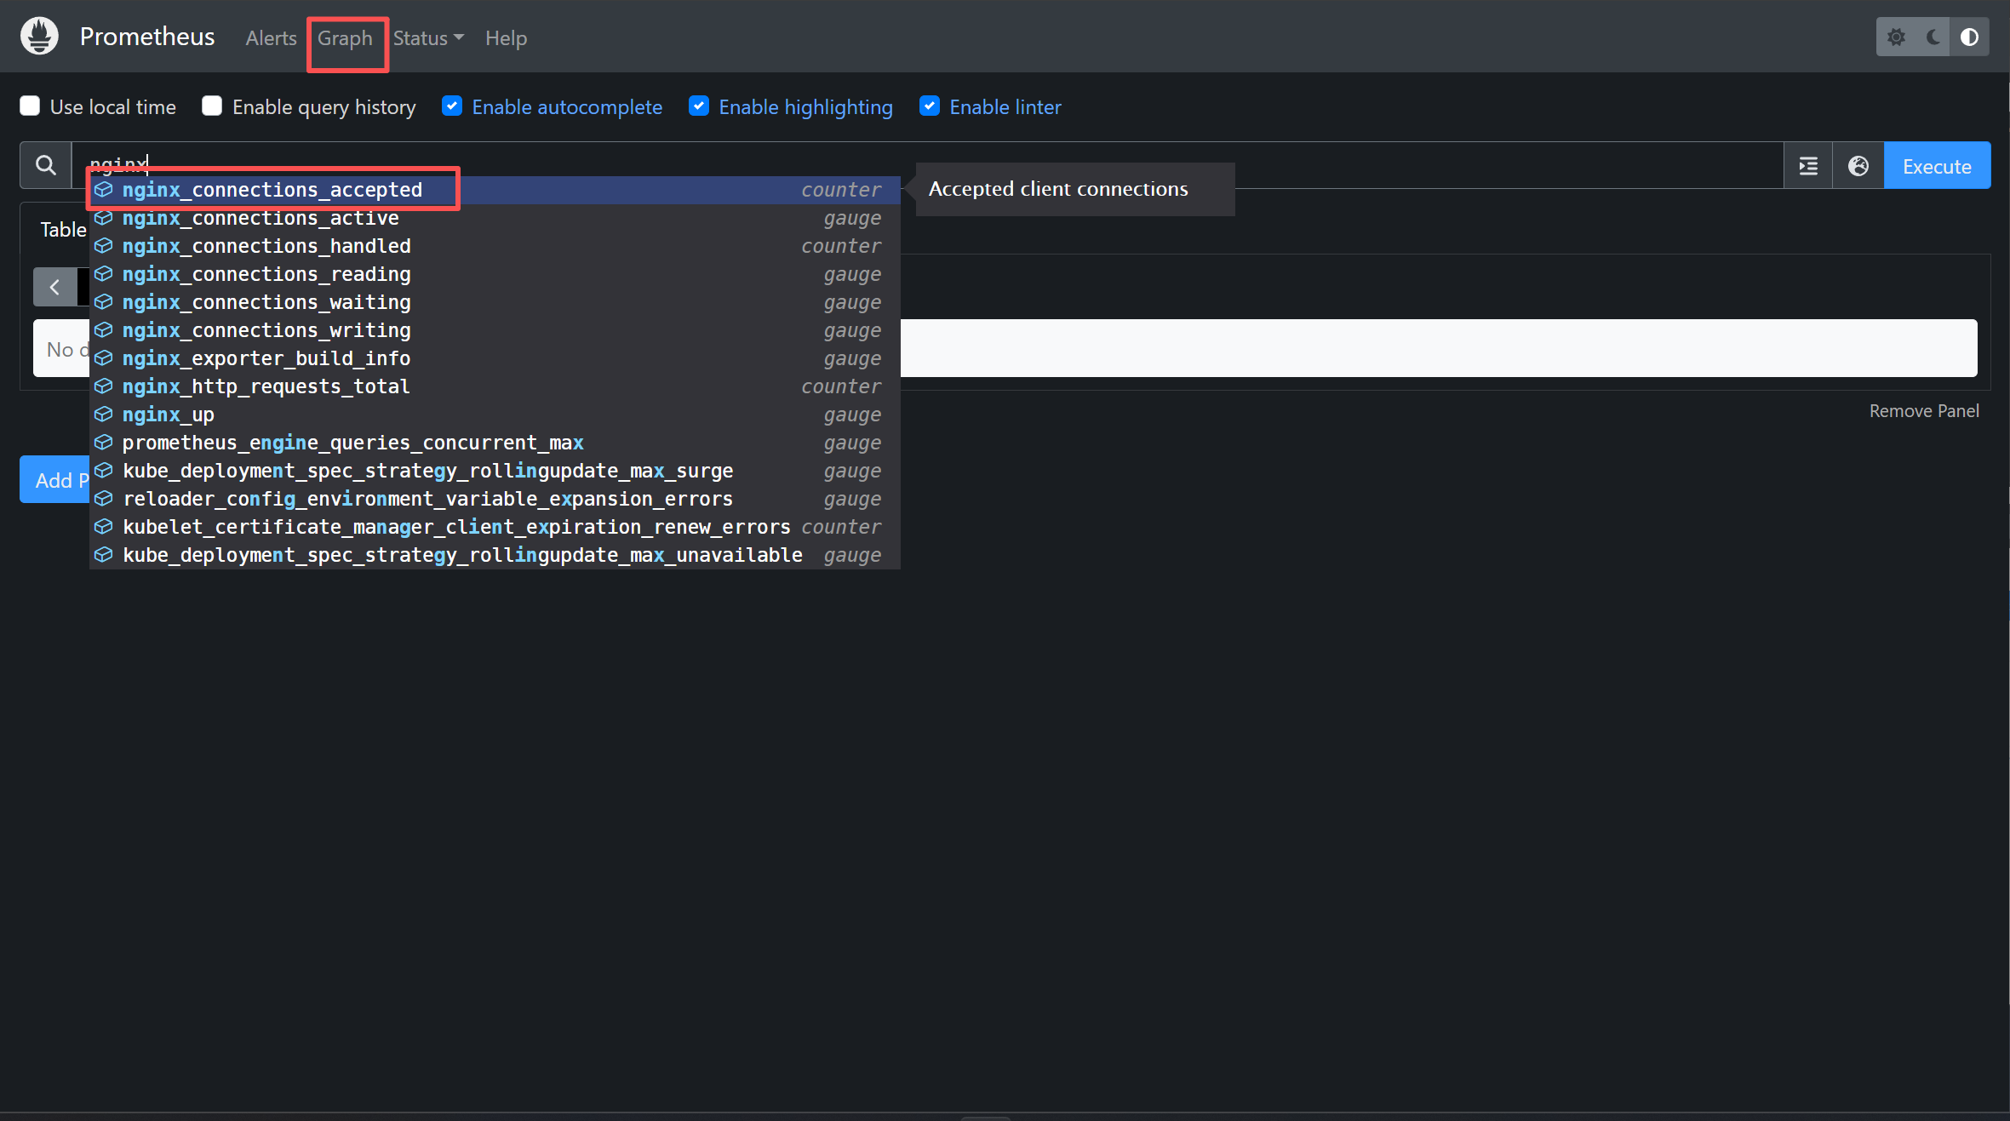Screen dimensions: 2010x1121
Task: Open the Help page
Action: coord(506,38)
